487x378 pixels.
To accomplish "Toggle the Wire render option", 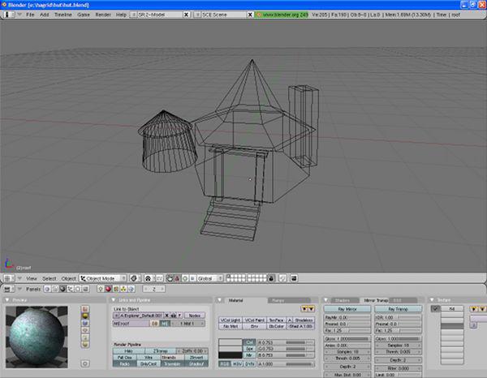I will tap(149, 358).
